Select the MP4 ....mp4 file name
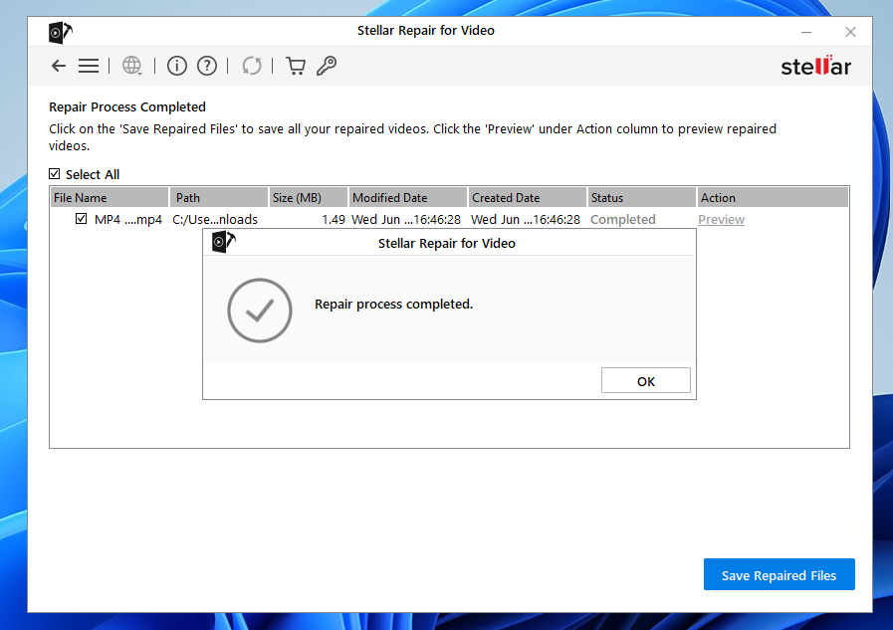The image size is (893, 630). coord(128,220)
